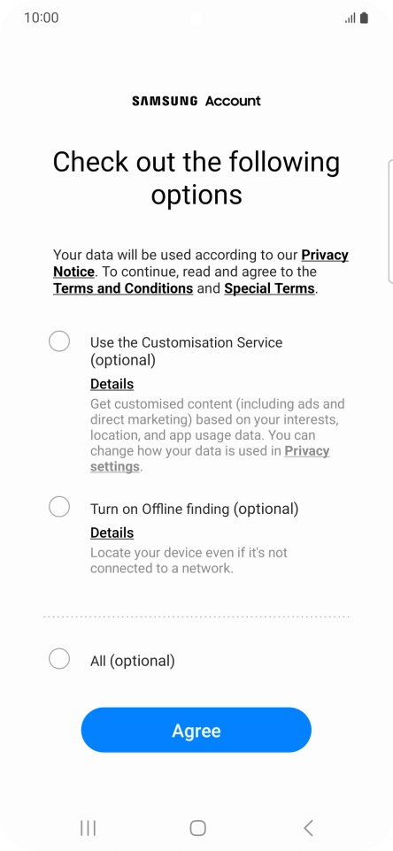Image resolution: width=393 pixels, height=851 pixels.
Task: Expand Details under Offline finding
Action: pos(112,533)
